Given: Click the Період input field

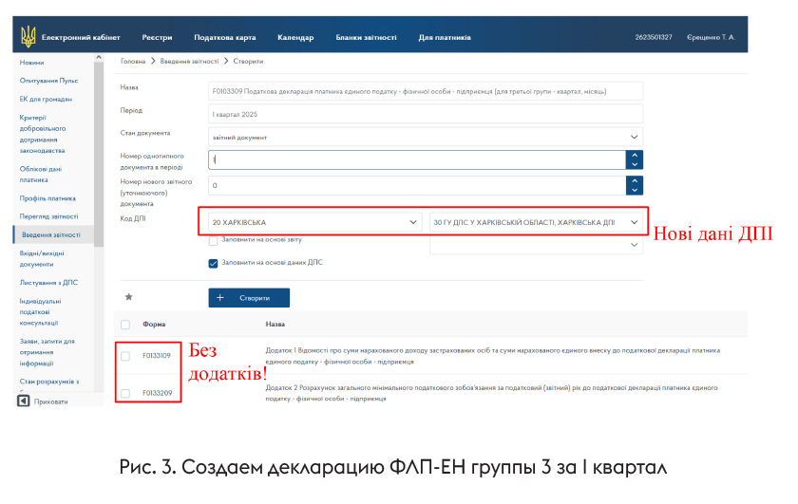Looking at the screenshot, I should [425, 113].
